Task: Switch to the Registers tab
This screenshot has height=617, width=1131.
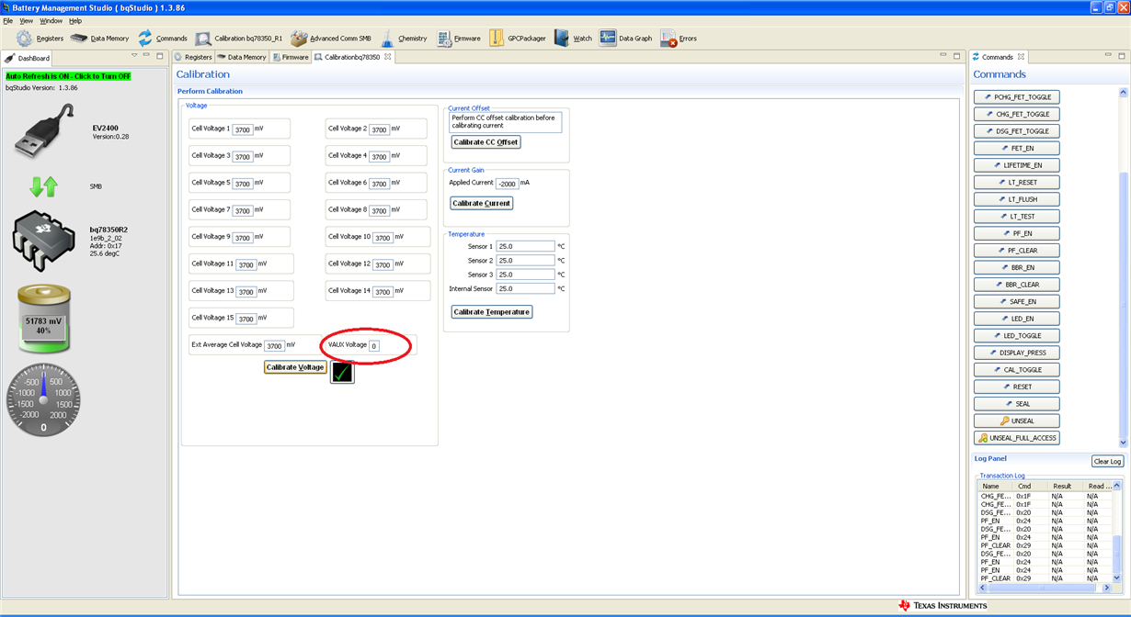Action: tap(193, 57)
